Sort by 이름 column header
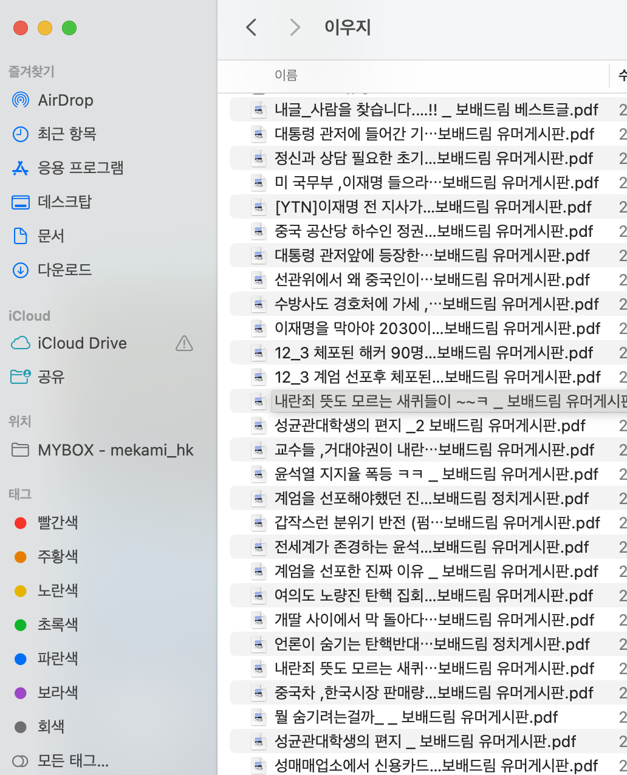The height and width of the screenshot is (775, 627). [x=286, y=75]
